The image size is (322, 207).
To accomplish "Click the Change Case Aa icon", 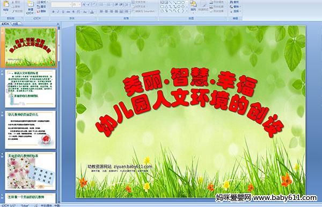I will (x=85, y=12).
